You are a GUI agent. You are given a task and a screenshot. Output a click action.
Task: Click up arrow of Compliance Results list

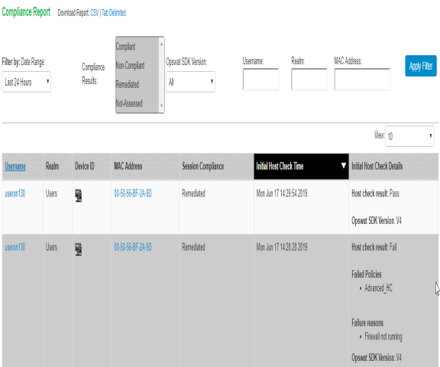tap(161, 44)
